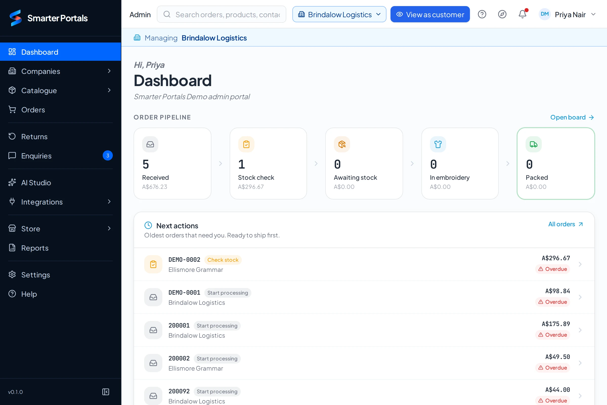Click the inbox icon beside DEMO-0001
This screenshot has height=405, width=607.
click(153, 297)
